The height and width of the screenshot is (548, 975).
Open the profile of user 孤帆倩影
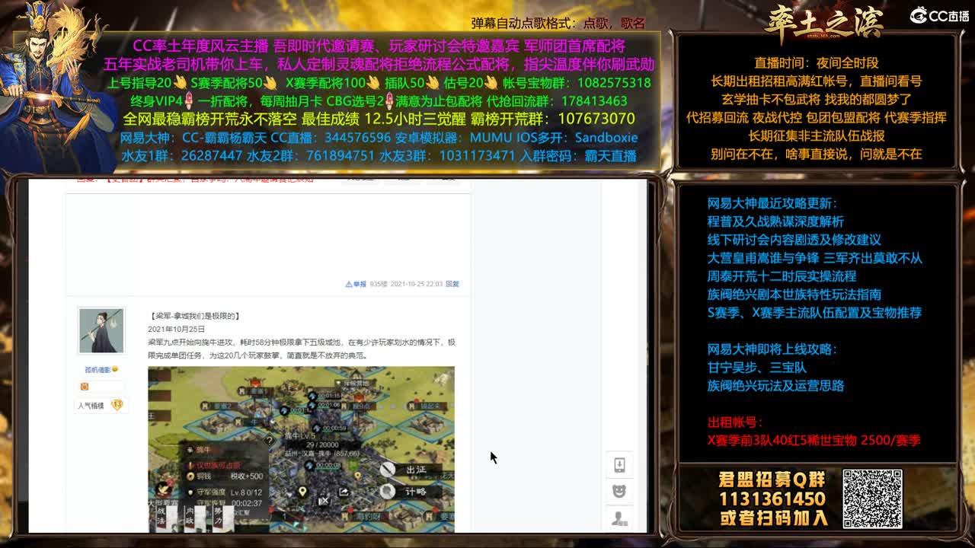tap(98, 370)
